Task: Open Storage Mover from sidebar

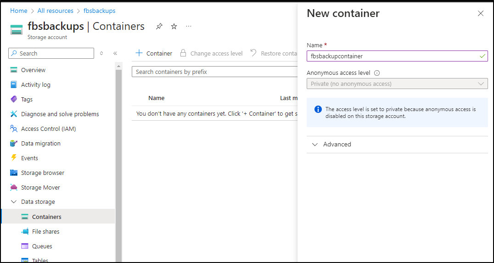Action: (40, 187)
